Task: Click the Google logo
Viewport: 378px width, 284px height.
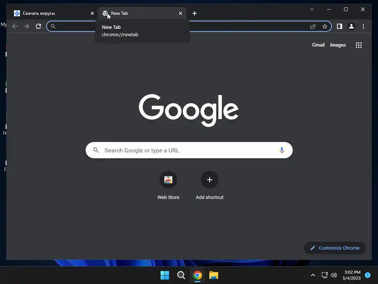Action: (189, 110)
